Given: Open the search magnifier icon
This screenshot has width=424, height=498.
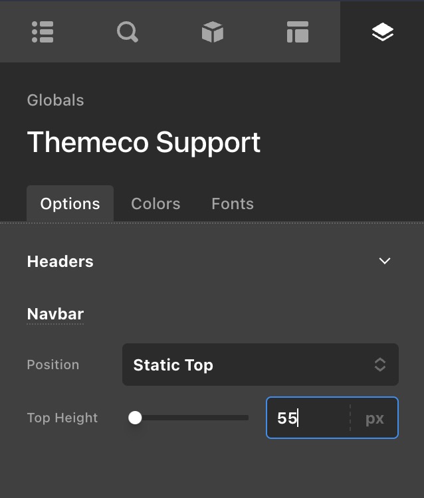Looking at the screenshot, I should point(128,32).
